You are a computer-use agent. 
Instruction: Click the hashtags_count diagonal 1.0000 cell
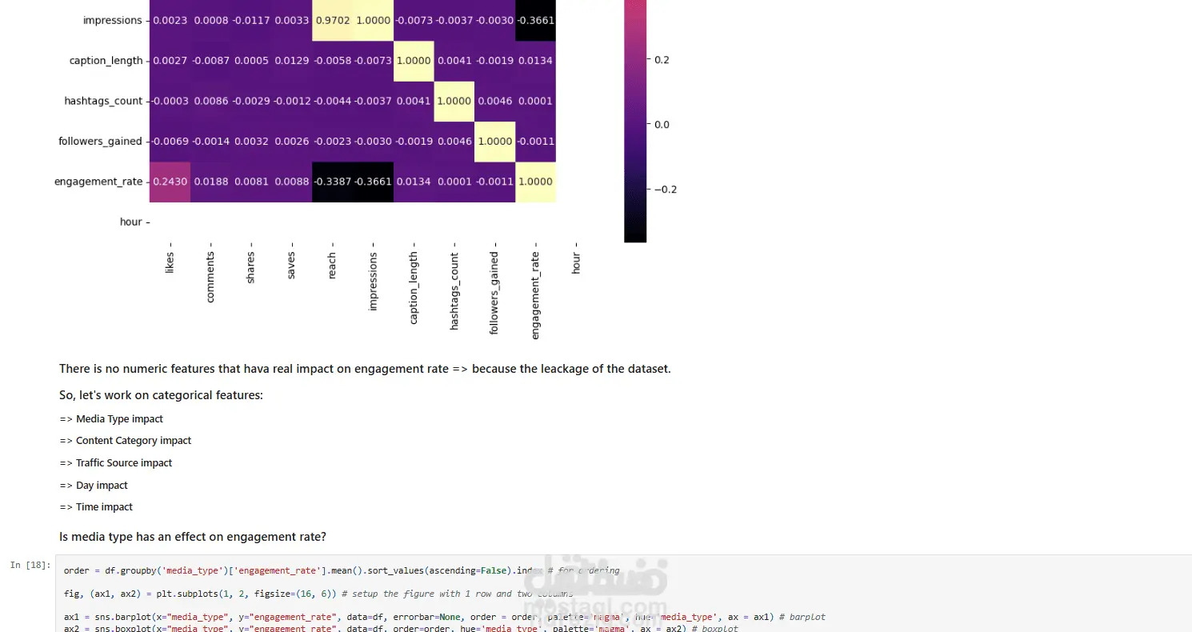454,101
